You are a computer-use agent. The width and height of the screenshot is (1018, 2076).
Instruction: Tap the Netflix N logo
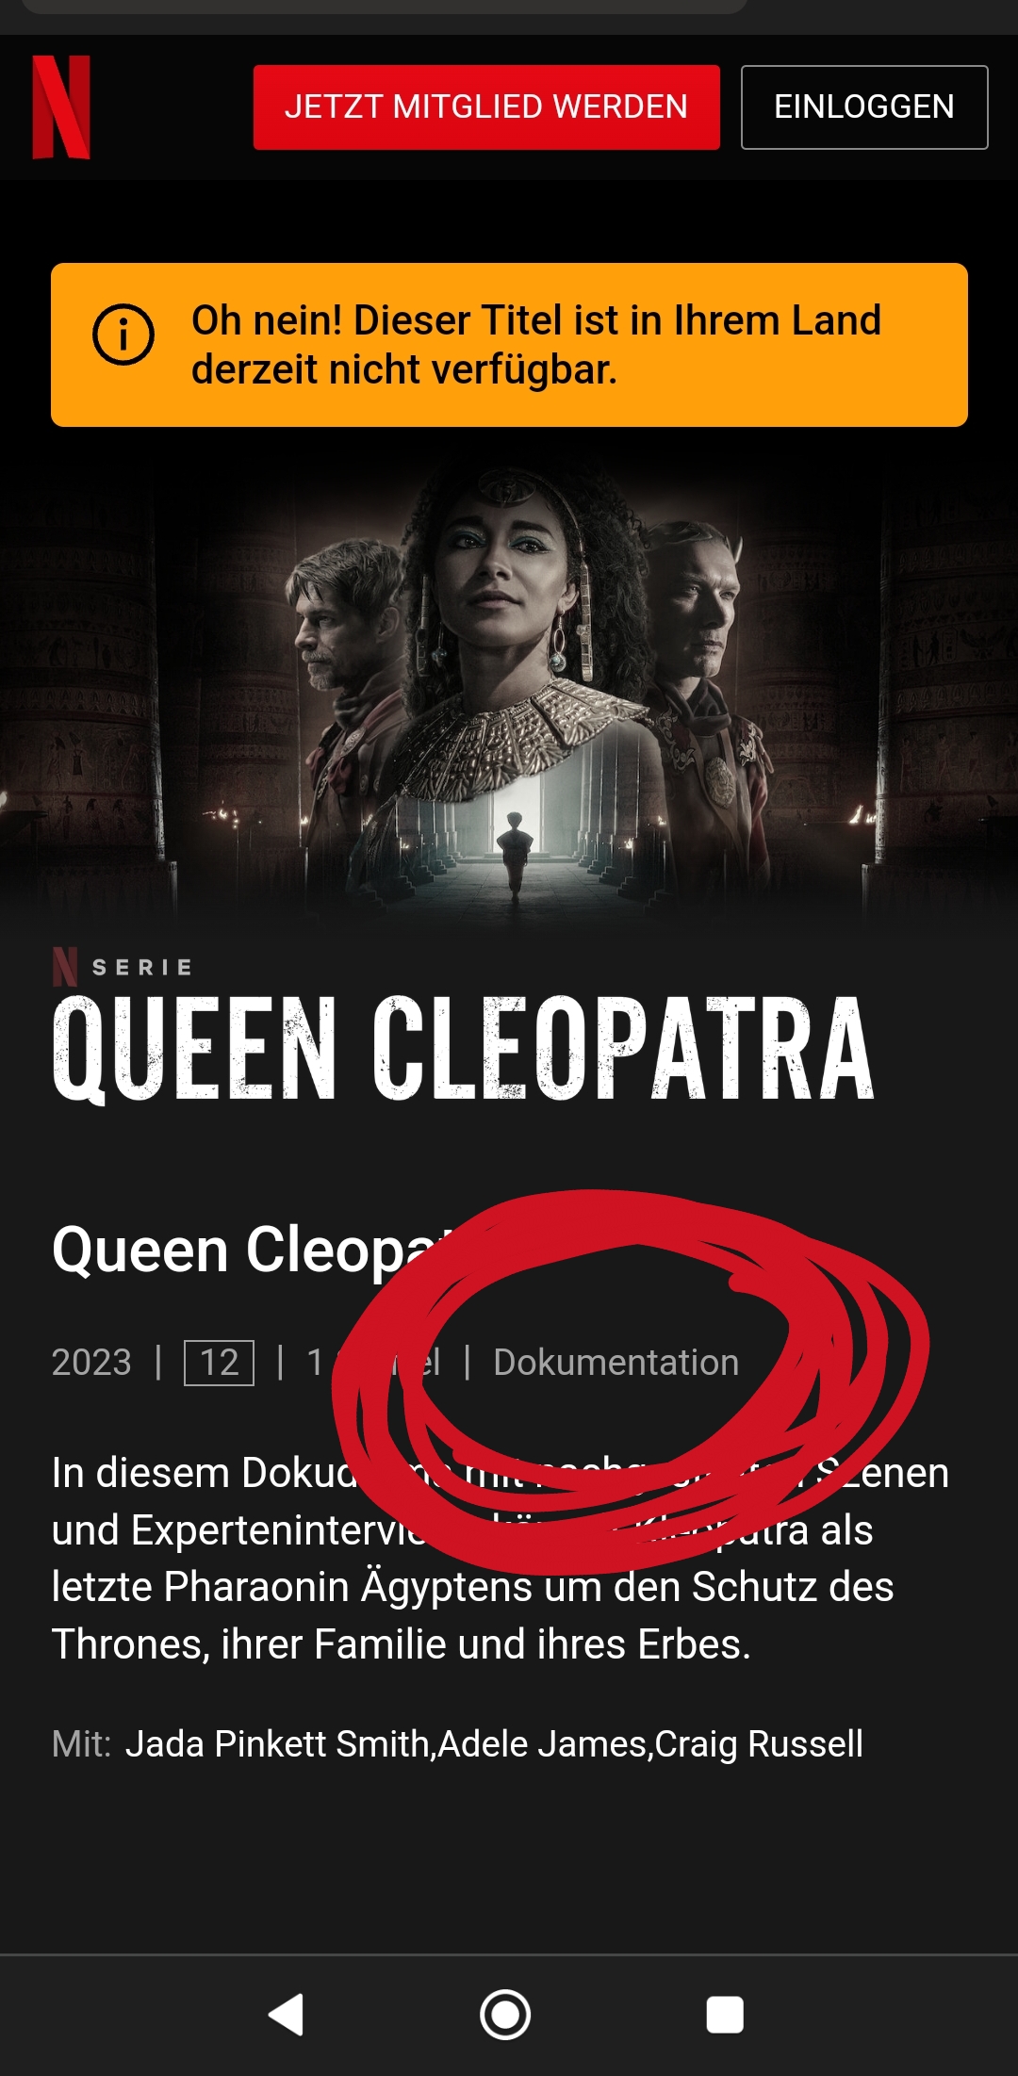click(x=61, y=106)
